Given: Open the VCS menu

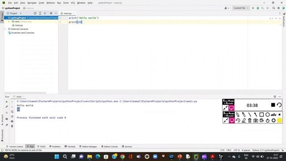Looking at the screenshot, I should pyautogui.click(x=73, y=3).
